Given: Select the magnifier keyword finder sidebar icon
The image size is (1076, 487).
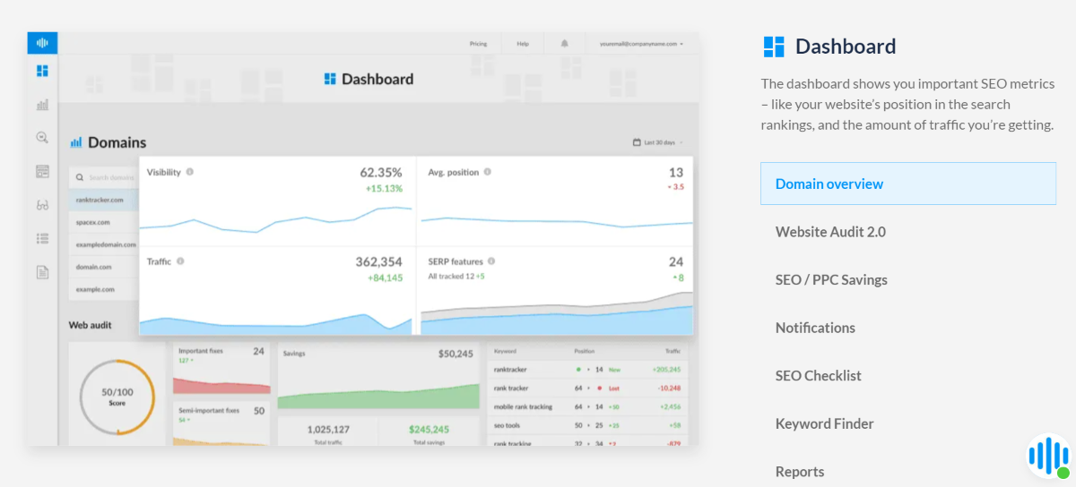Looking at the screenshot, I should (x=42, y=138).
